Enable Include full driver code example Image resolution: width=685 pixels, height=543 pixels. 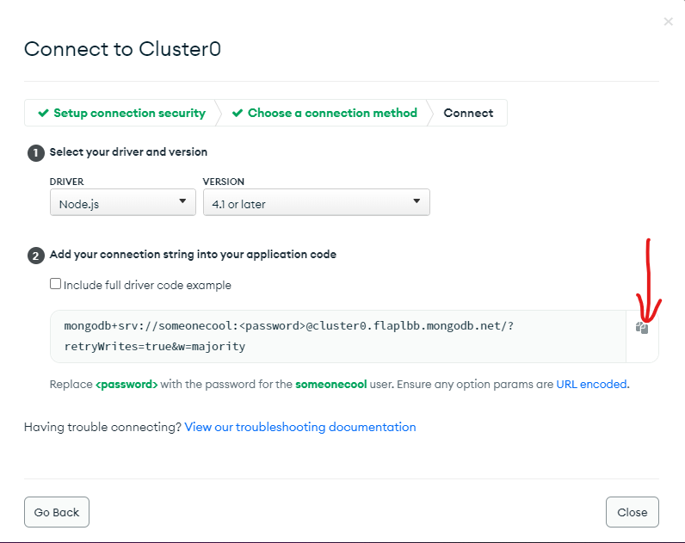pos(56,284)
